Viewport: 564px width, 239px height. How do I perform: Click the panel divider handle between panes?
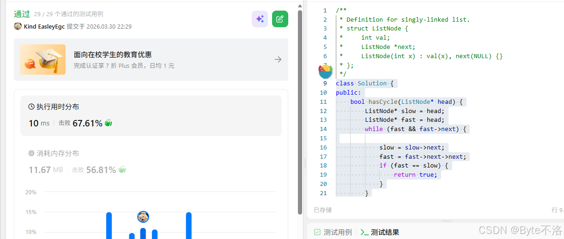305,163
